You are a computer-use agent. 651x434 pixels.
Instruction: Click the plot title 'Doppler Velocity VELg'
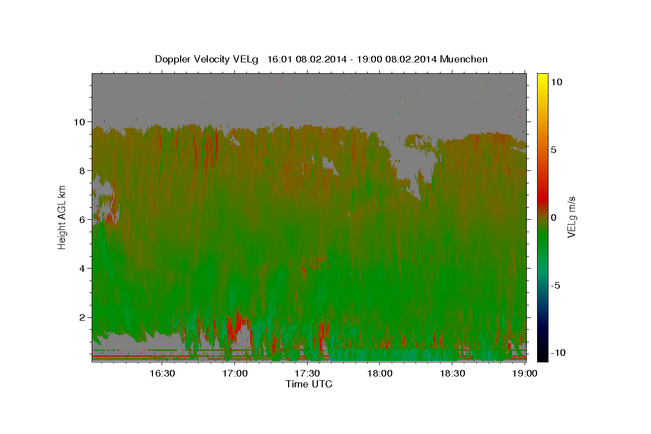(208, 59)
